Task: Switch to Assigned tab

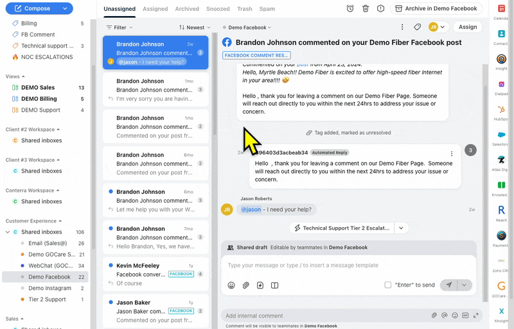Action: [155, 9]
